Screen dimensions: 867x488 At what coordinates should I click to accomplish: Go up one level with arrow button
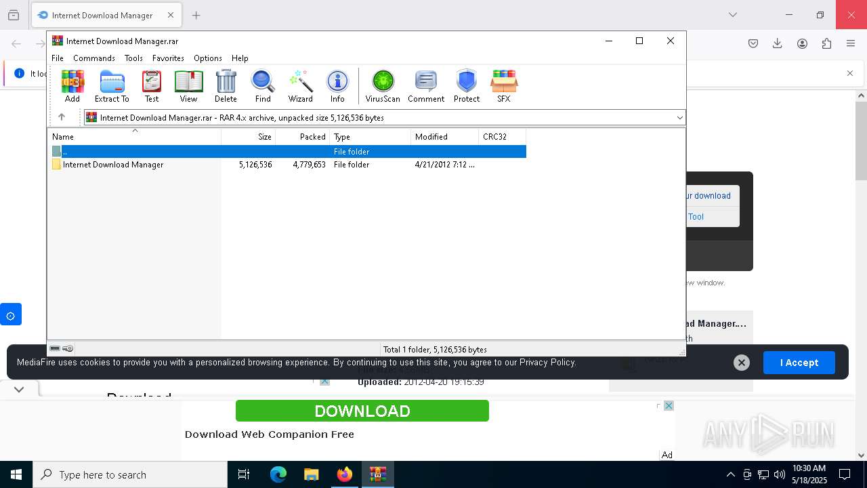(x=62, y=117)
